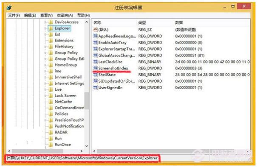Click the Group Policy folder icon

tap(51, 53)
